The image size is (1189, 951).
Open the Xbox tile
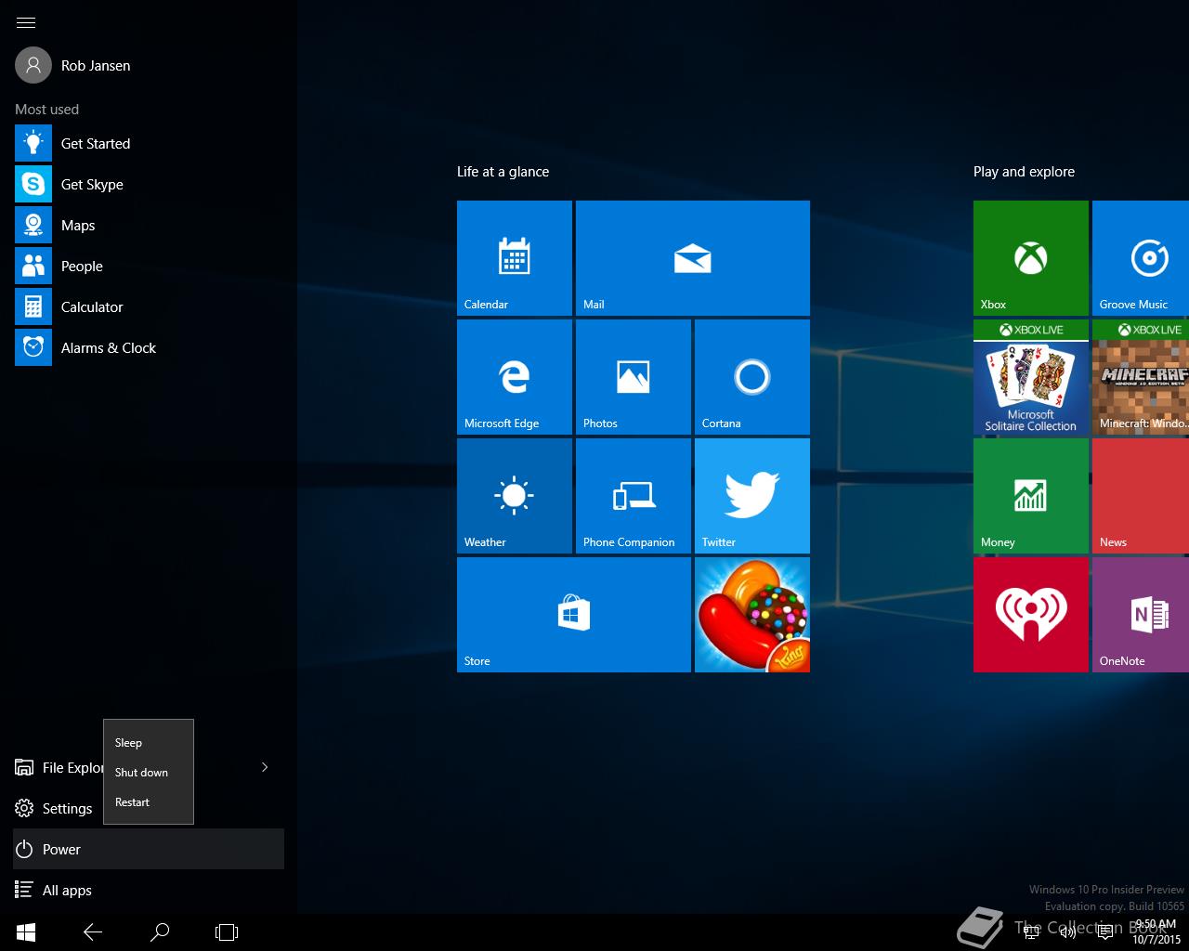tap(1031, 258)
